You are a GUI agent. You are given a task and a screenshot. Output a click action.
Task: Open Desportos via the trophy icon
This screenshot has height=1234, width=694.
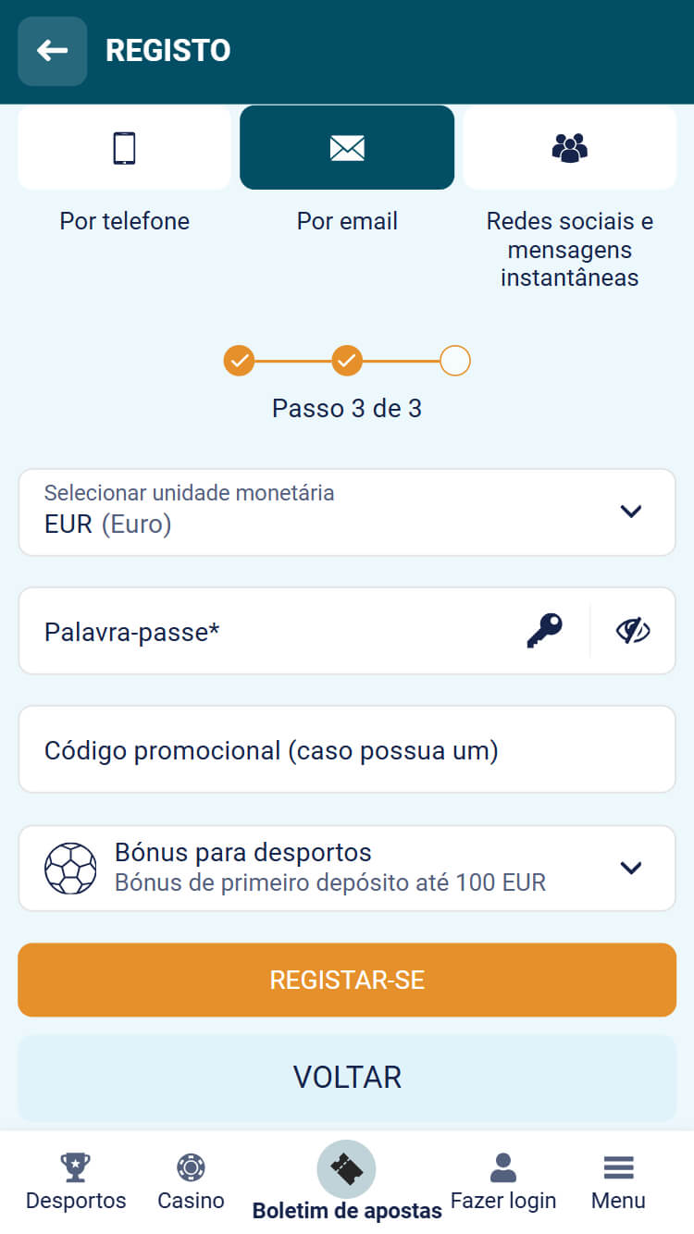coord(75,1167)
